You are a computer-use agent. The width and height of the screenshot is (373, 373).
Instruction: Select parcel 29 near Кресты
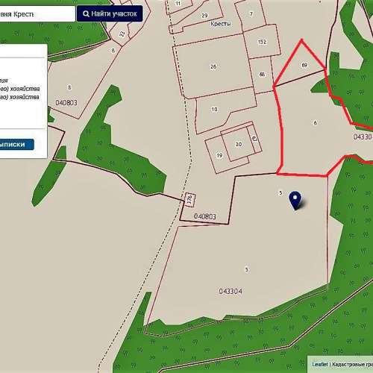tap(204, 16)
